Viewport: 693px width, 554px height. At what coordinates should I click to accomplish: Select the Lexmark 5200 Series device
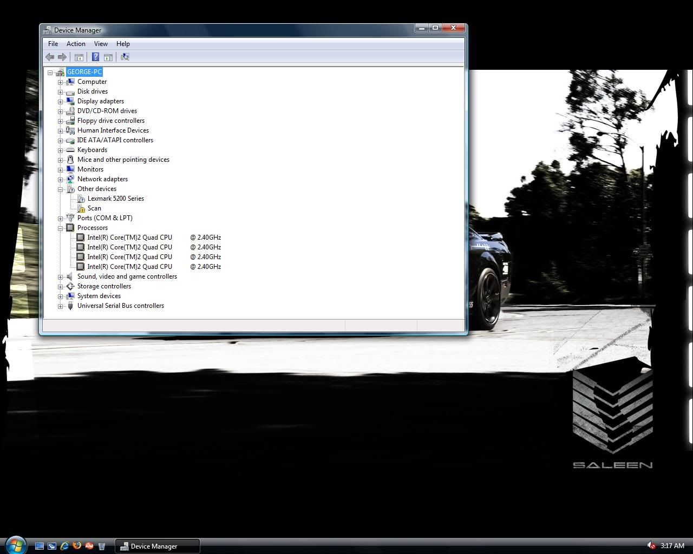pos(115,199)
